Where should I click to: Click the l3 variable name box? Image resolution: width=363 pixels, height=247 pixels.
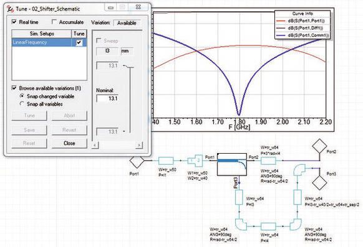click(107, 51)
